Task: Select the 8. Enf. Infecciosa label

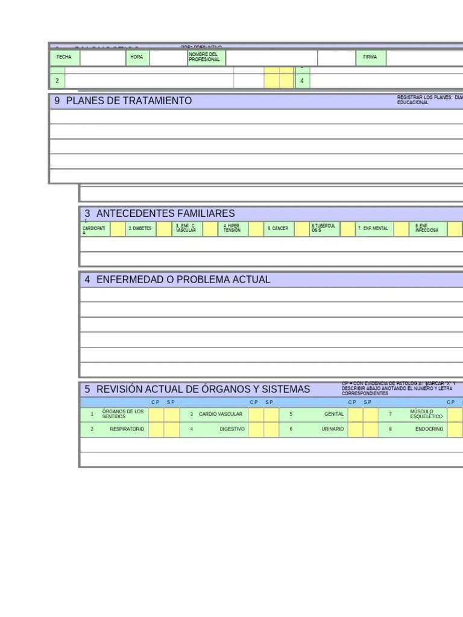Action: coord(427,228)
